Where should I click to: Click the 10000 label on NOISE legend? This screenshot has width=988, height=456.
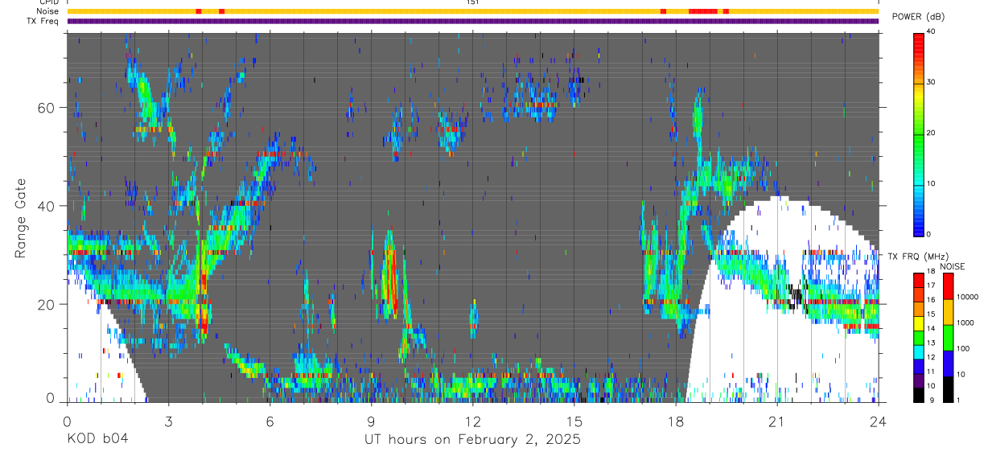point(968,297)
